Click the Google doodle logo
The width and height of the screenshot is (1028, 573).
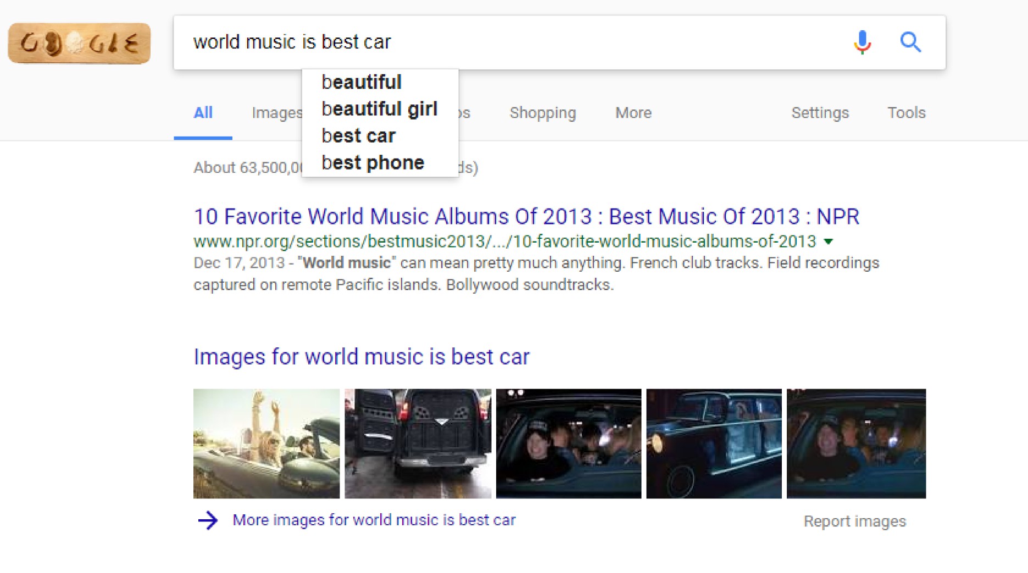[x=79, y=43]
